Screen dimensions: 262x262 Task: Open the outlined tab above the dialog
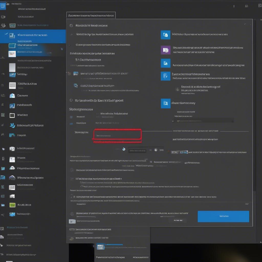pos(91,15)
